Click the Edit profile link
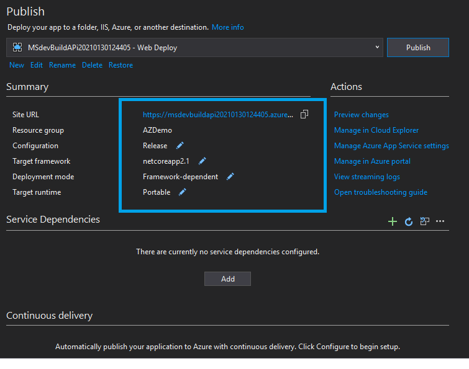 coord(37,65)
